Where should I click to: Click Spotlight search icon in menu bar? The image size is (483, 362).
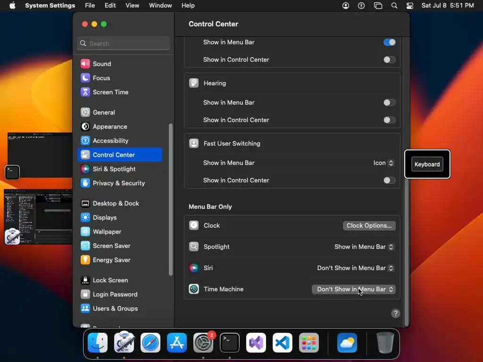[394, 6]
